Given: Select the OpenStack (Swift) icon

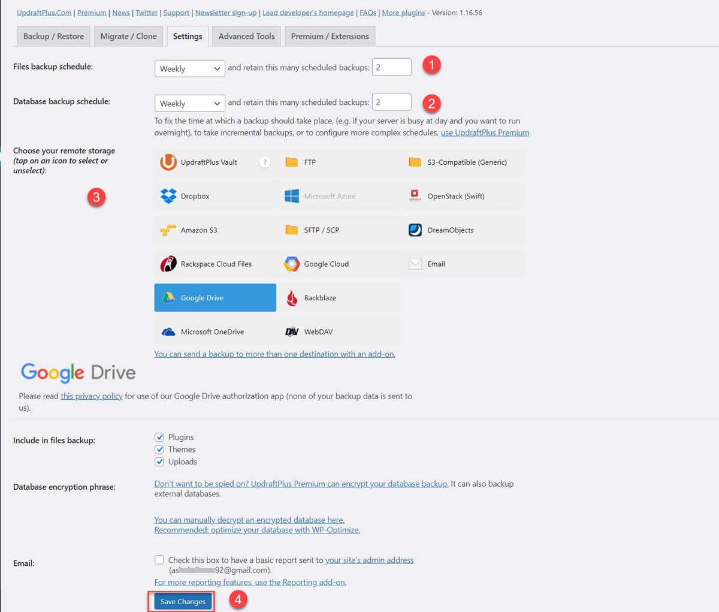Looking at the screenshot, I should coord(415,196).
